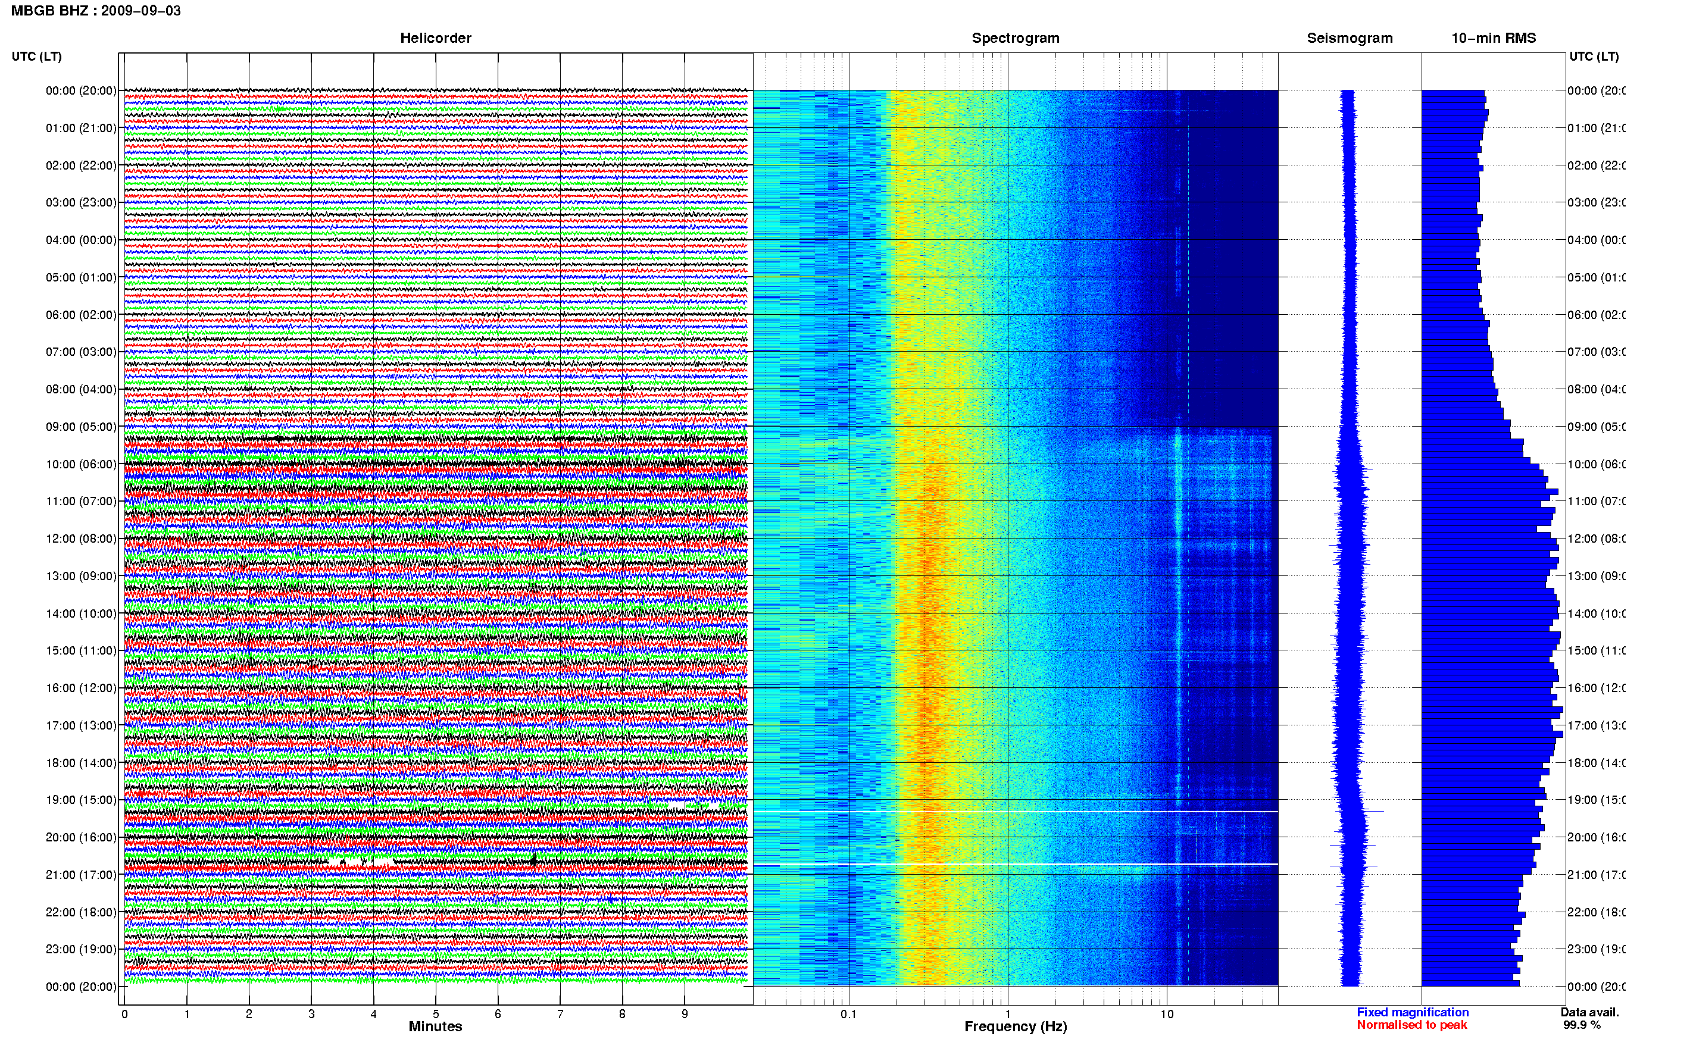Click the right-side '12:00 (08:' time label

tap(1596, 539)
